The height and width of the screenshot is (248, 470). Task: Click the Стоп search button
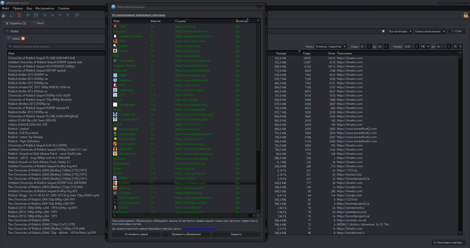[x=456, y=32]
